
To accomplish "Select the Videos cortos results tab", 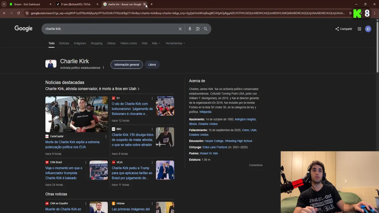I will pyautogui.click(x=129, y=43).
